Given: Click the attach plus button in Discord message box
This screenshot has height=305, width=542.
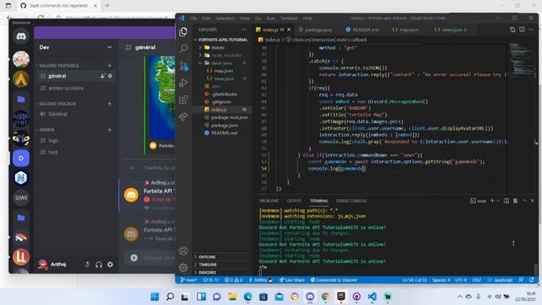Looking at the screenshot, I should (x=134, y=258).
